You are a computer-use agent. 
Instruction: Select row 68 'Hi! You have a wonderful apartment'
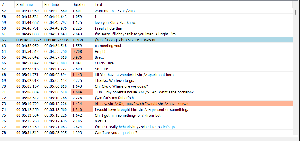click(147, 75)
